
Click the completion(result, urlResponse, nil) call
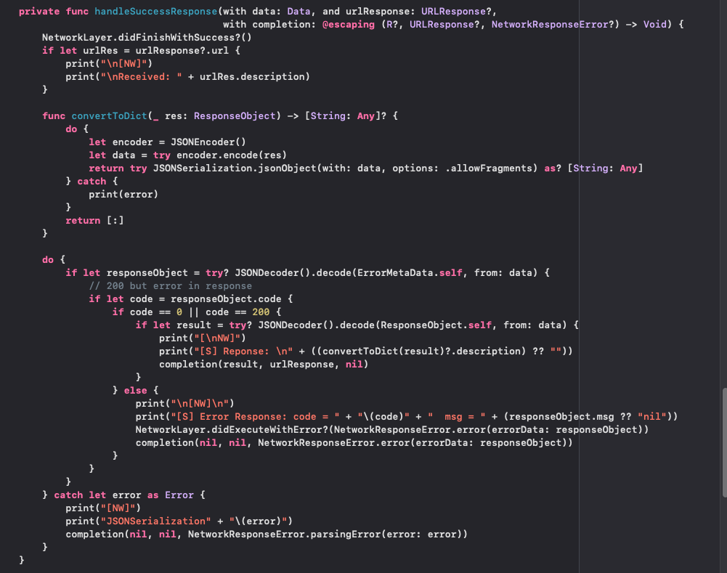264,365
